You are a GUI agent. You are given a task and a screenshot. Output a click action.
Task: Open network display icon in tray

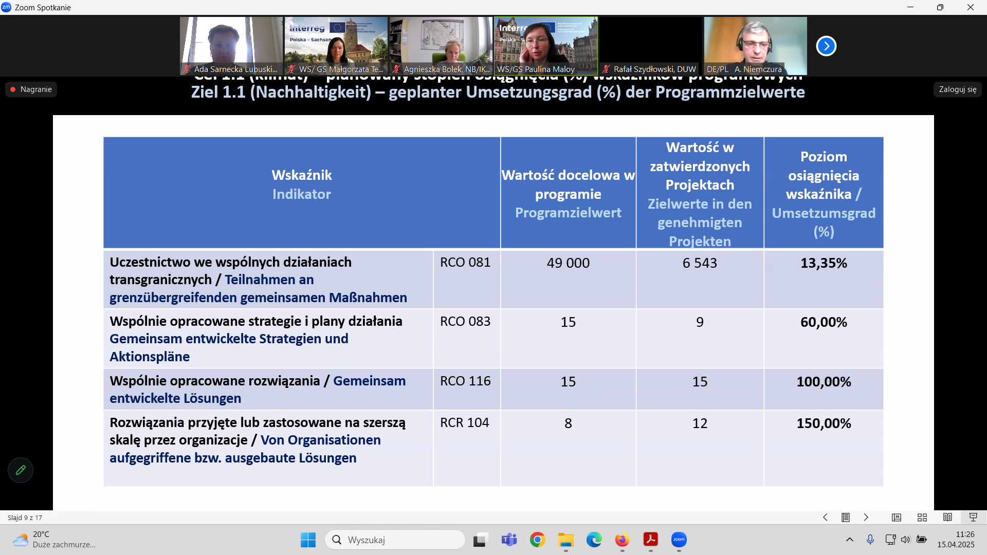point(890,540)
